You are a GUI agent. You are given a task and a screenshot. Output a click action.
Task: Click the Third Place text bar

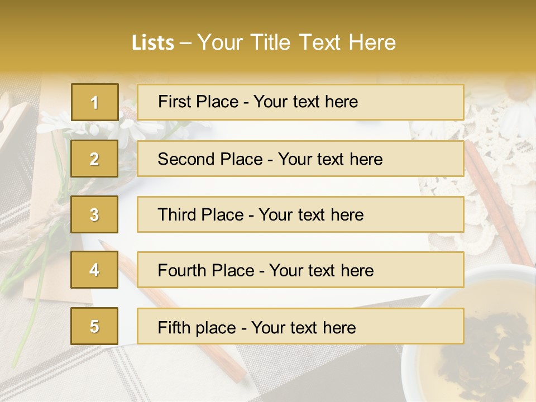click(x=300, y=214)
